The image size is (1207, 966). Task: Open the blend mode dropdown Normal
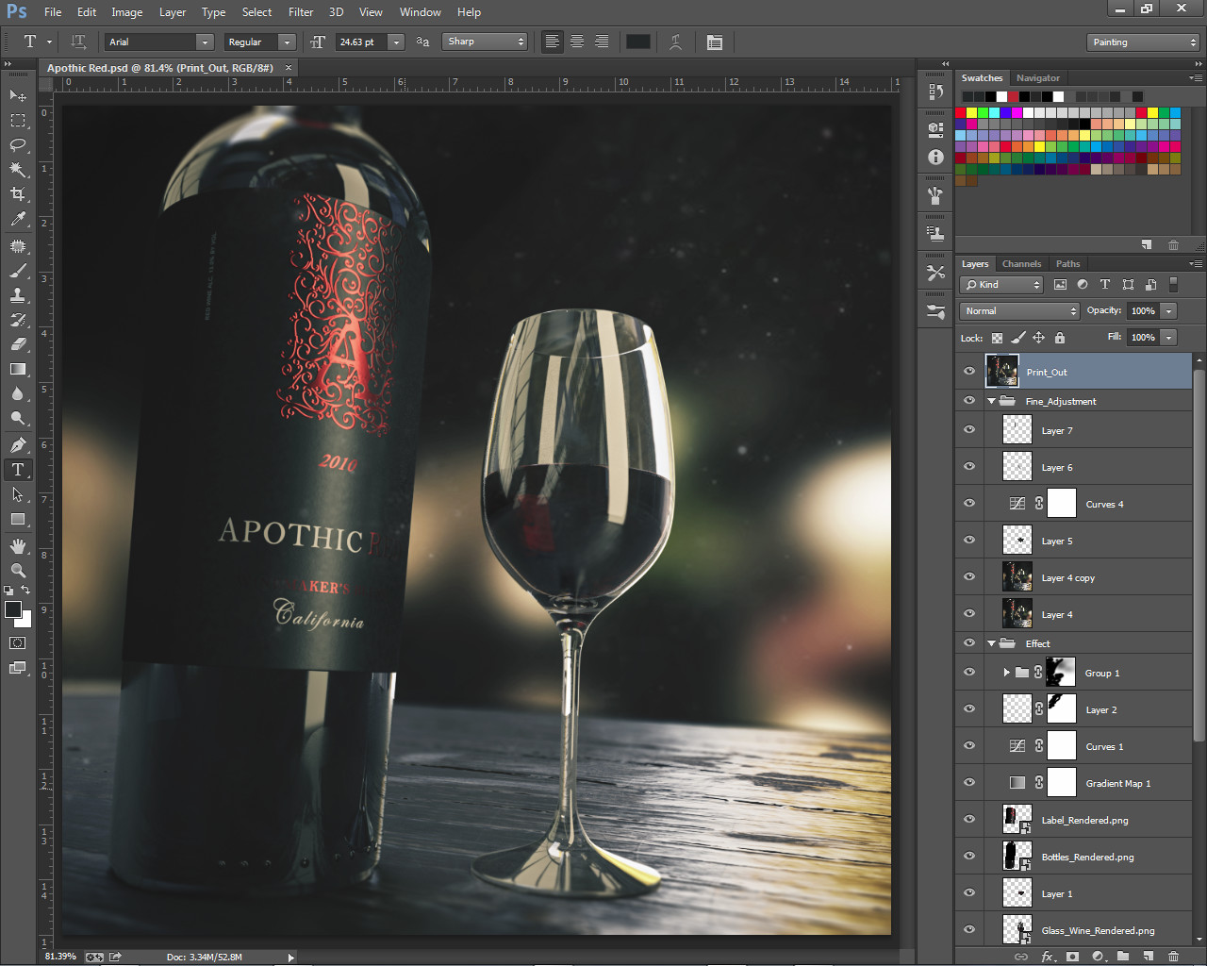1019,310
